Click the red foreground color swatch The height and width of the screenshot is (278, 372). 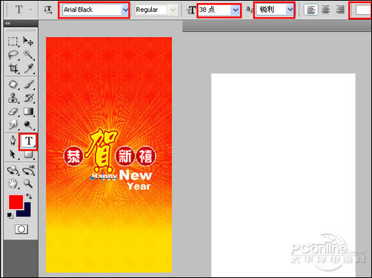click(16, 202)
